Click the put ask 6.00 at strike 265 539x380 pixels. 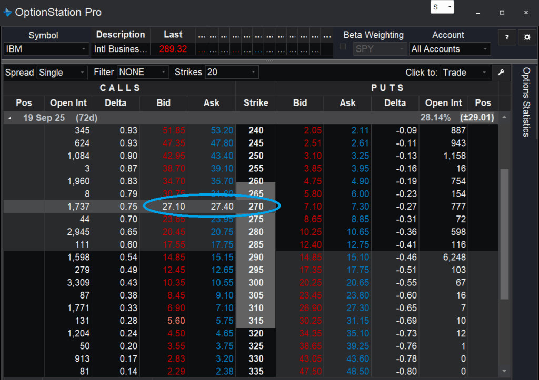pos(360,194)
